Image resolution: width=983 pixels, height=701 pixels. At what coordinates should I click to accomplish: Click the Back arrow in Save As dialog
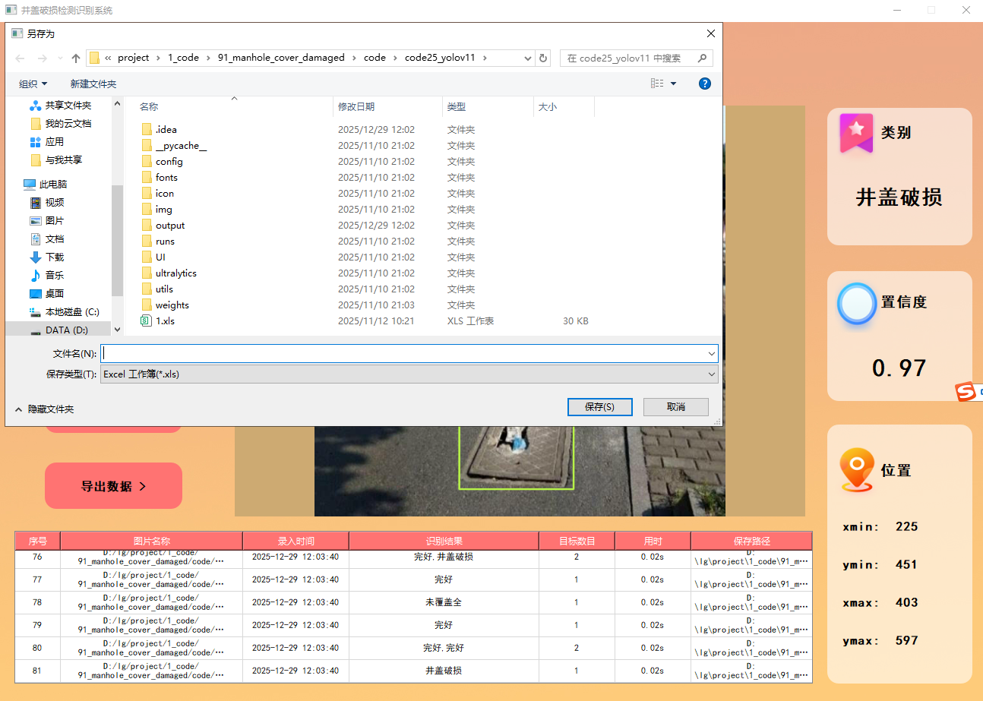pos(21,58)
